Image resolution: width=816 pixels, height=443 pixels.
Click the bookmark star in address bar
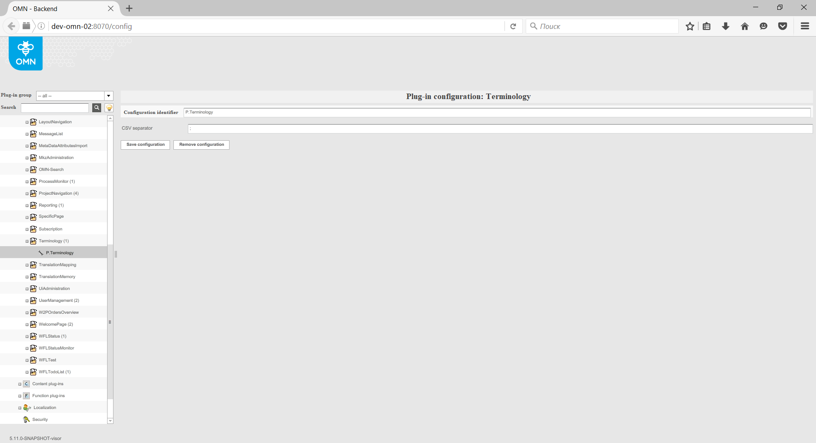[x=689, y=26]
